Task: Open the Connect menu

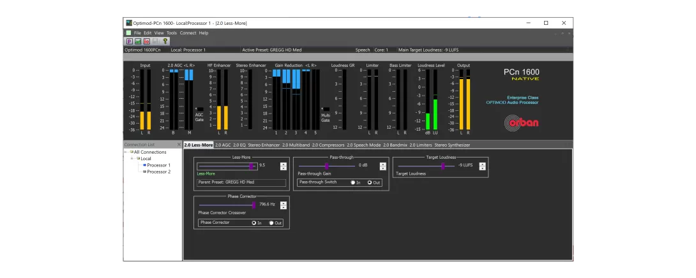Action: click(188, 33)
